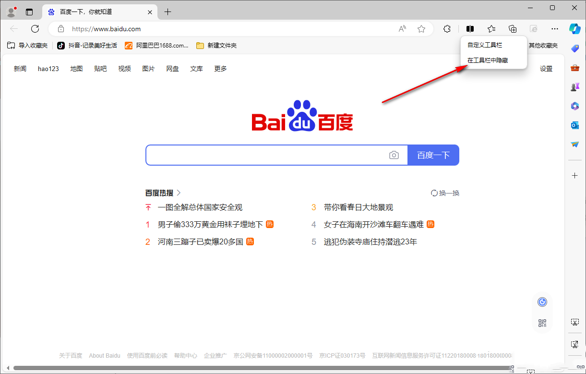Click the blue circular floating assistant icon
586x374 pixels.
542,302
